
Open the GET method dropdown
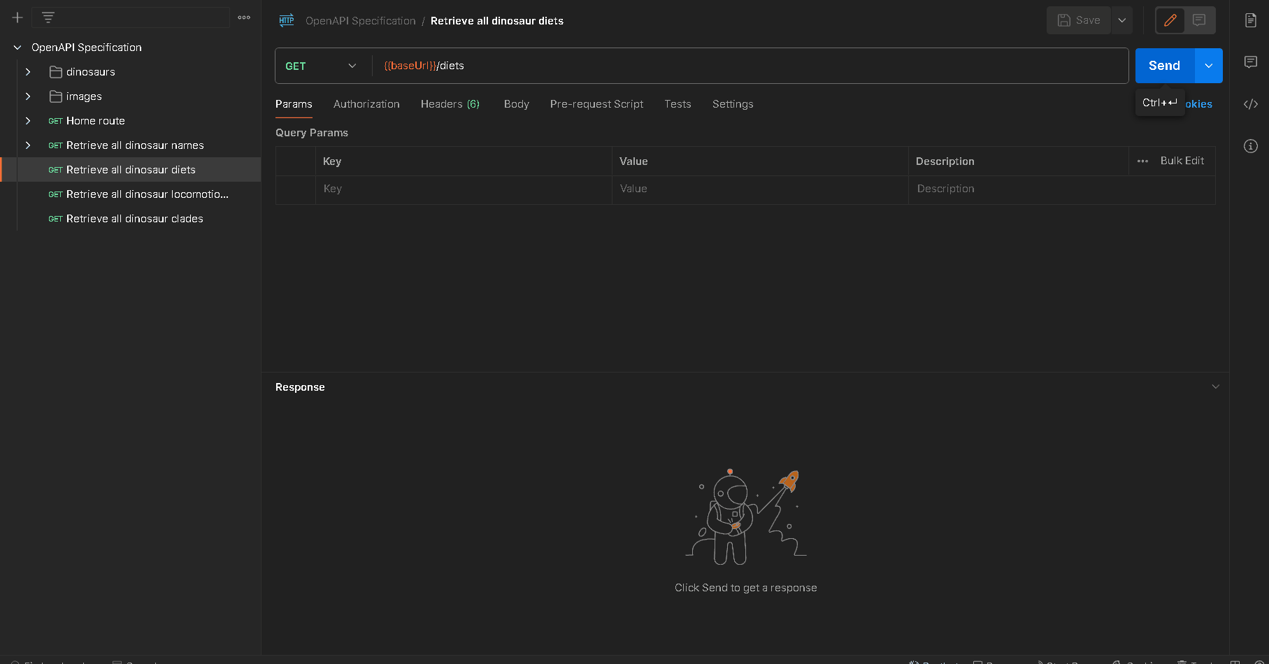click(321, 66)
